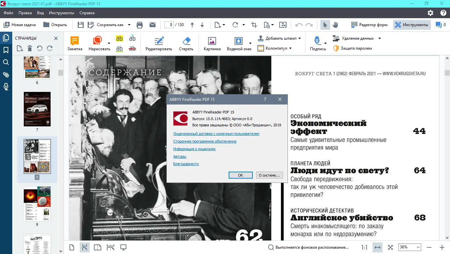
Task: Select page 7 thumbnail
Action: click(37, 109)
